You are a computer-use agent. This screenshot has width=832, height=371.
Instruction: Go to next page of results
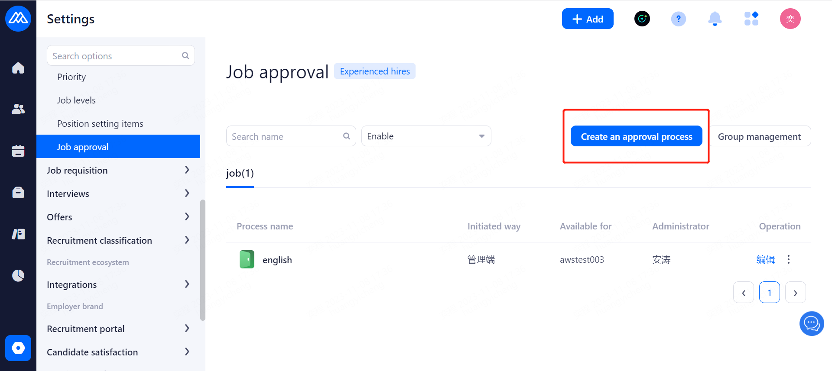click(x=795, y=293)
